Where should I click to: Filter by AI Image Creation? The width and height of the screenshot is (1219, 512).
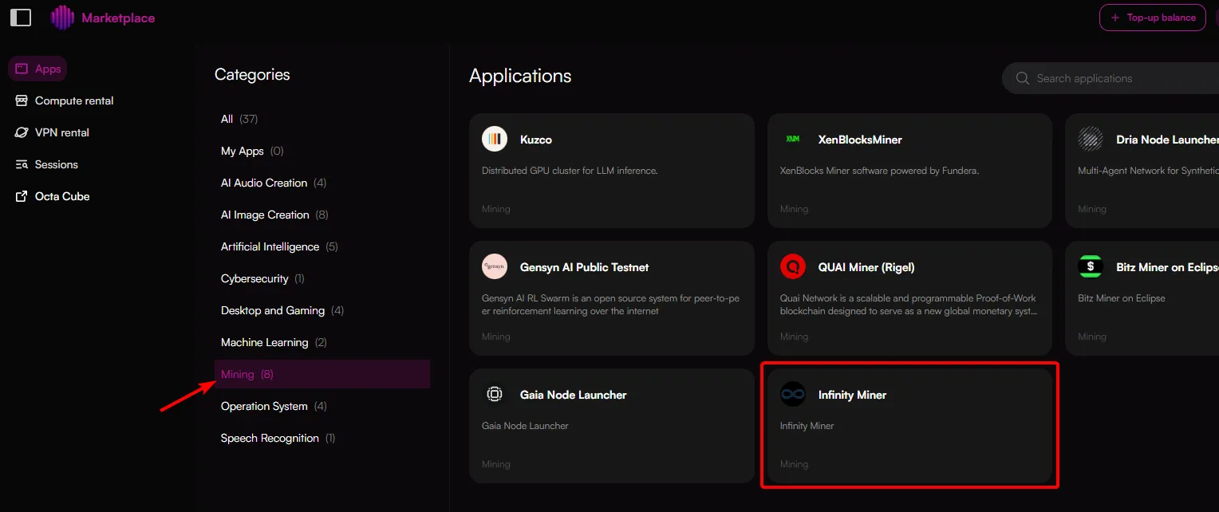274,215
